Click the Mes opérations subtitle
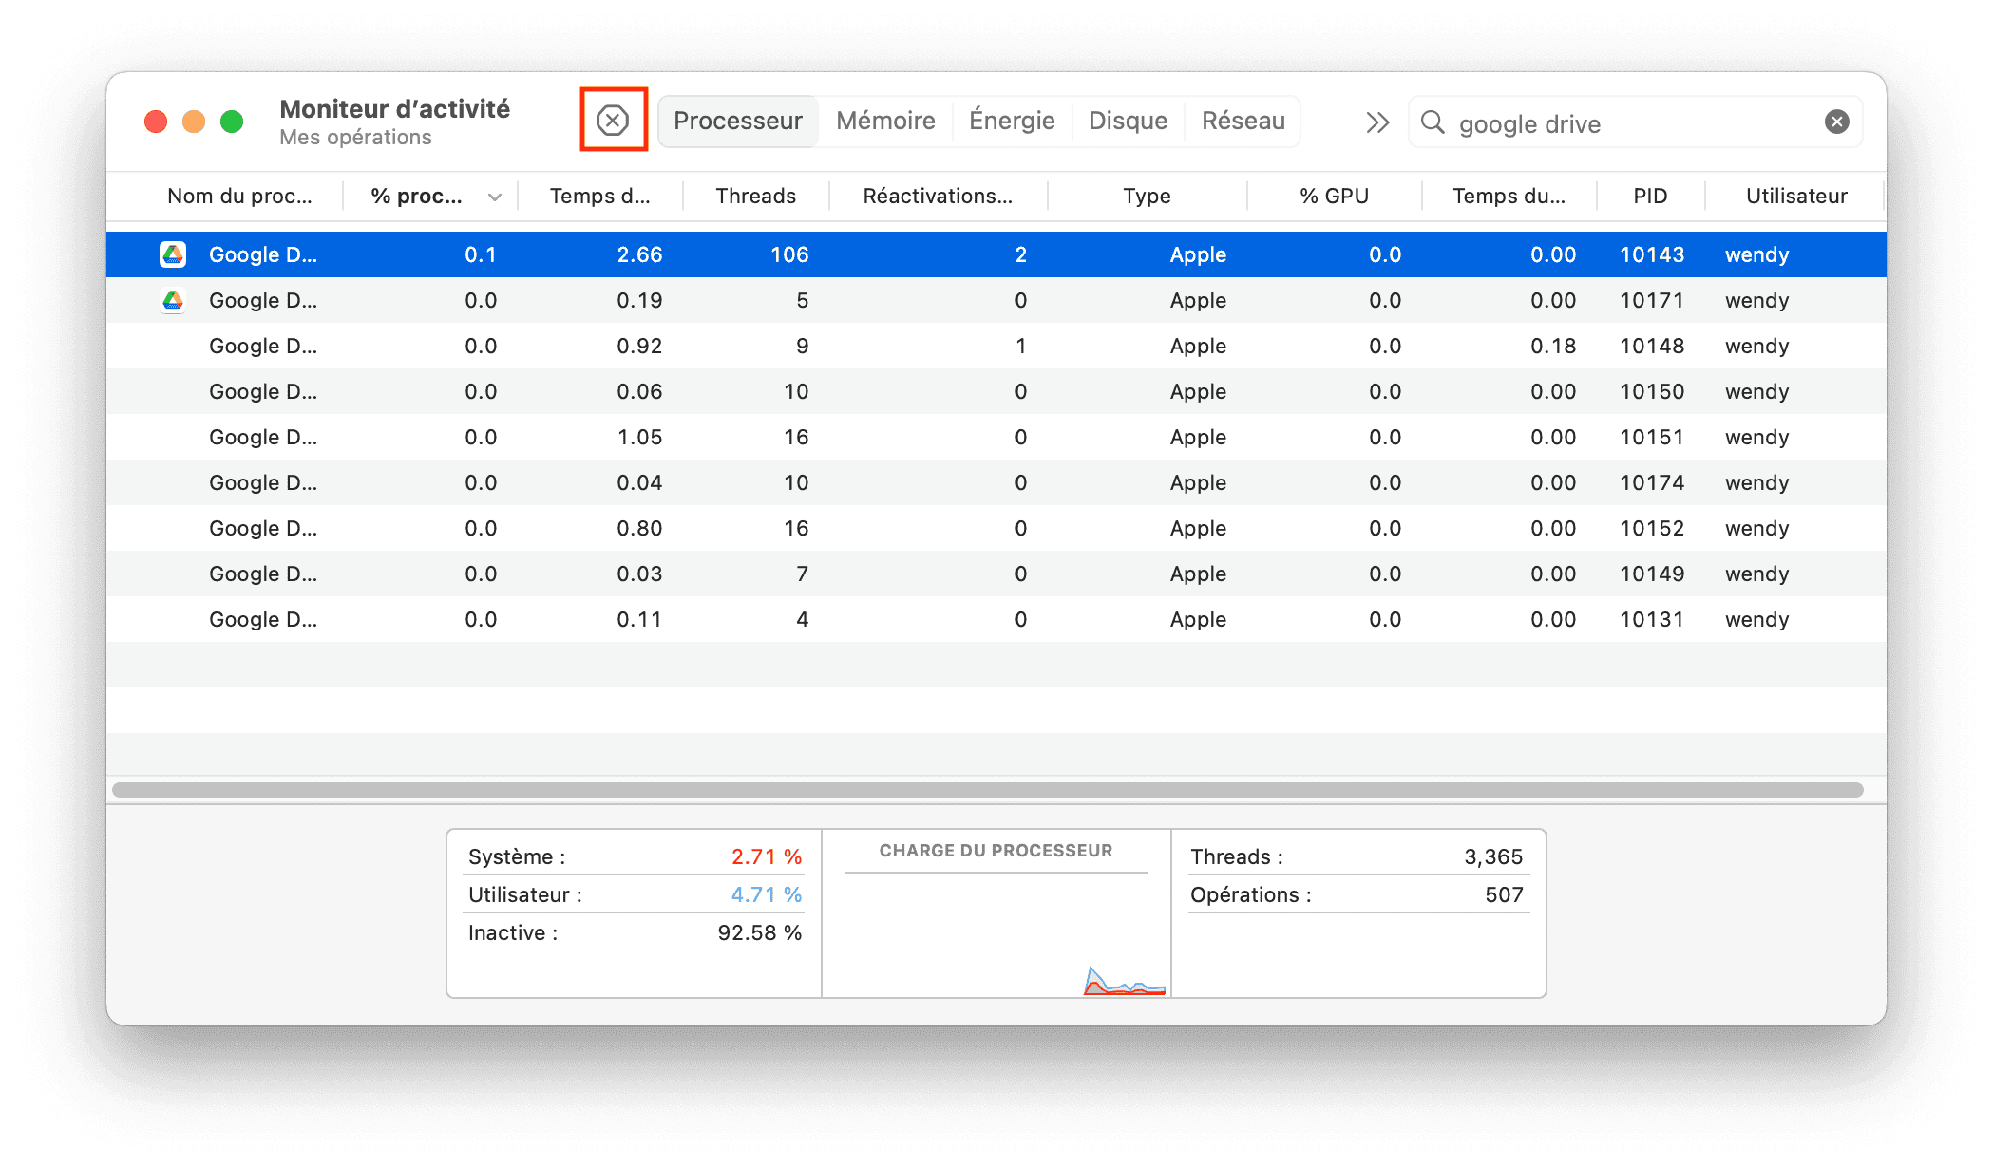The image size is (1993, 1166). pos(355,138)
